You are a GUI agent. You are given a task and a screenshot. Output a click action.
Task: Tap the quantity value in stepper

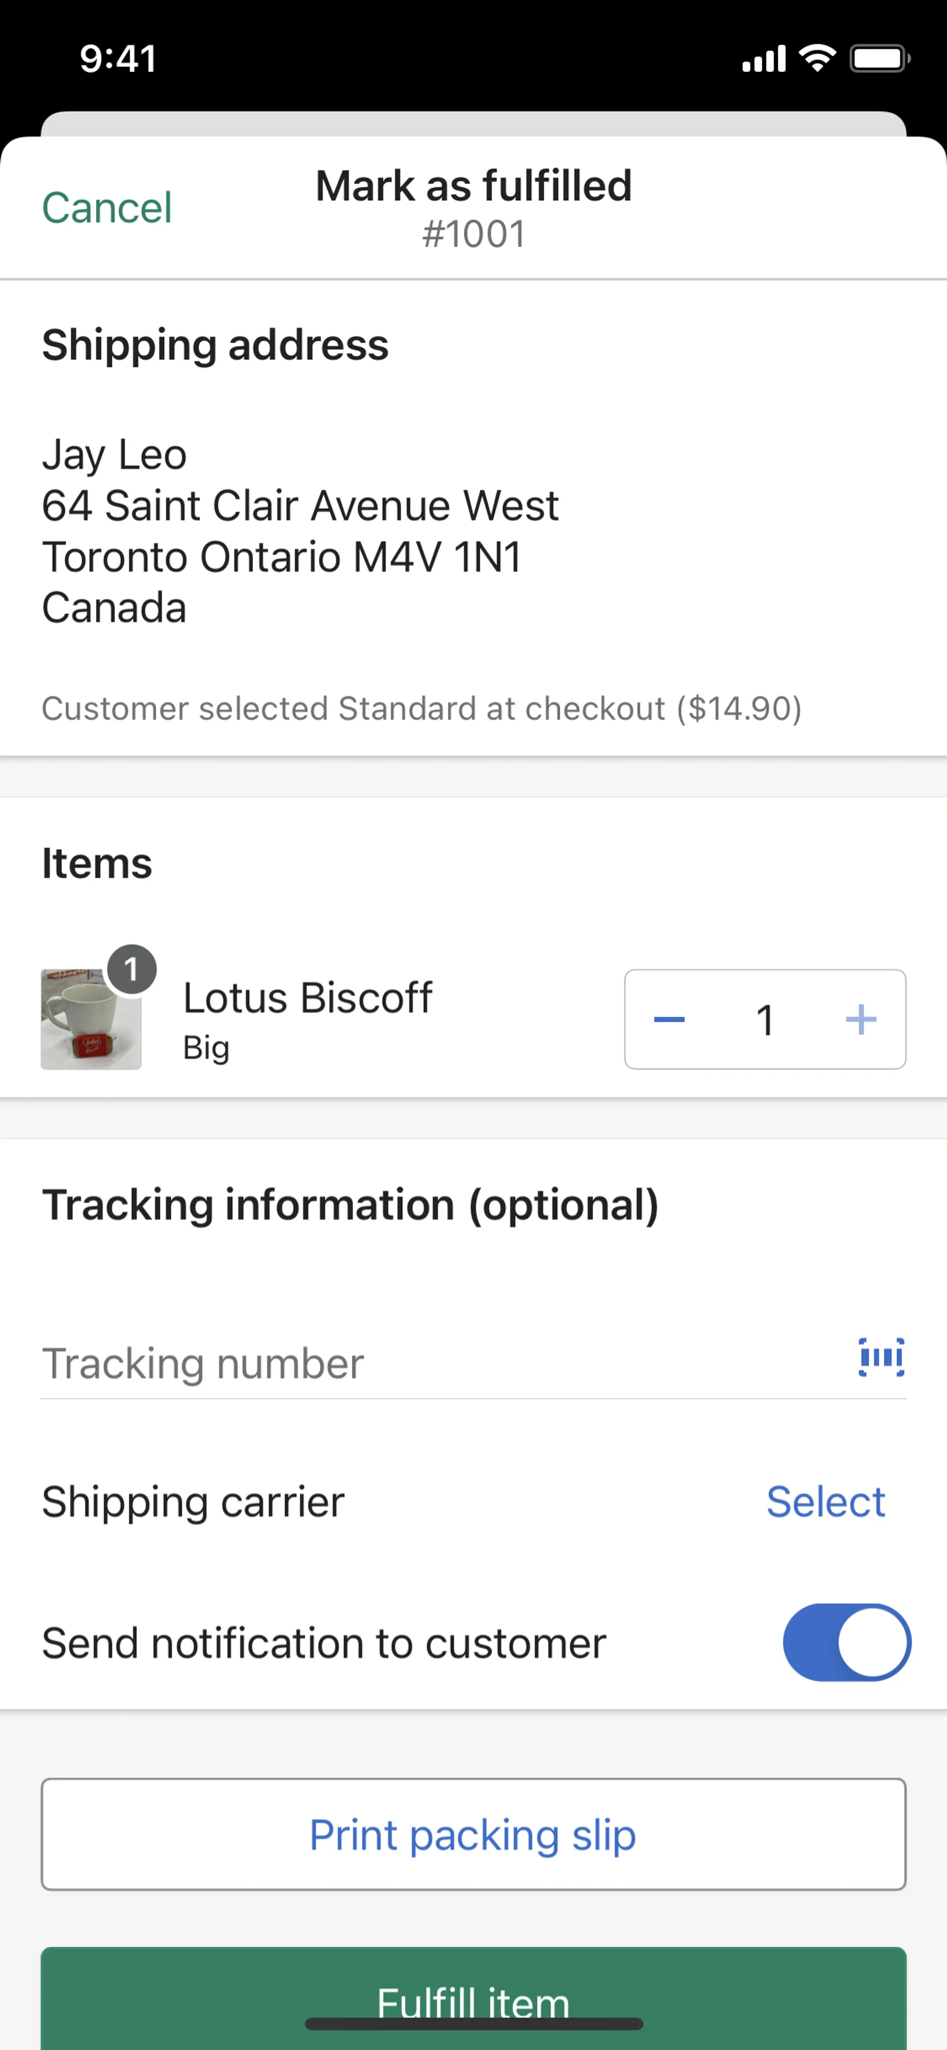tap(765, 1019)
